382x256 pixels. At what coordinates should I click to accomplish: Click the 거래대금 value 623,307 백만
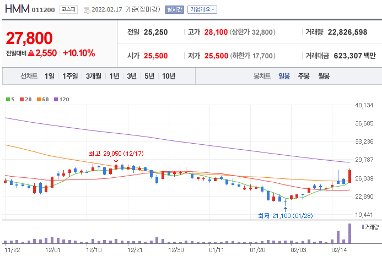[x=355, y=56]
